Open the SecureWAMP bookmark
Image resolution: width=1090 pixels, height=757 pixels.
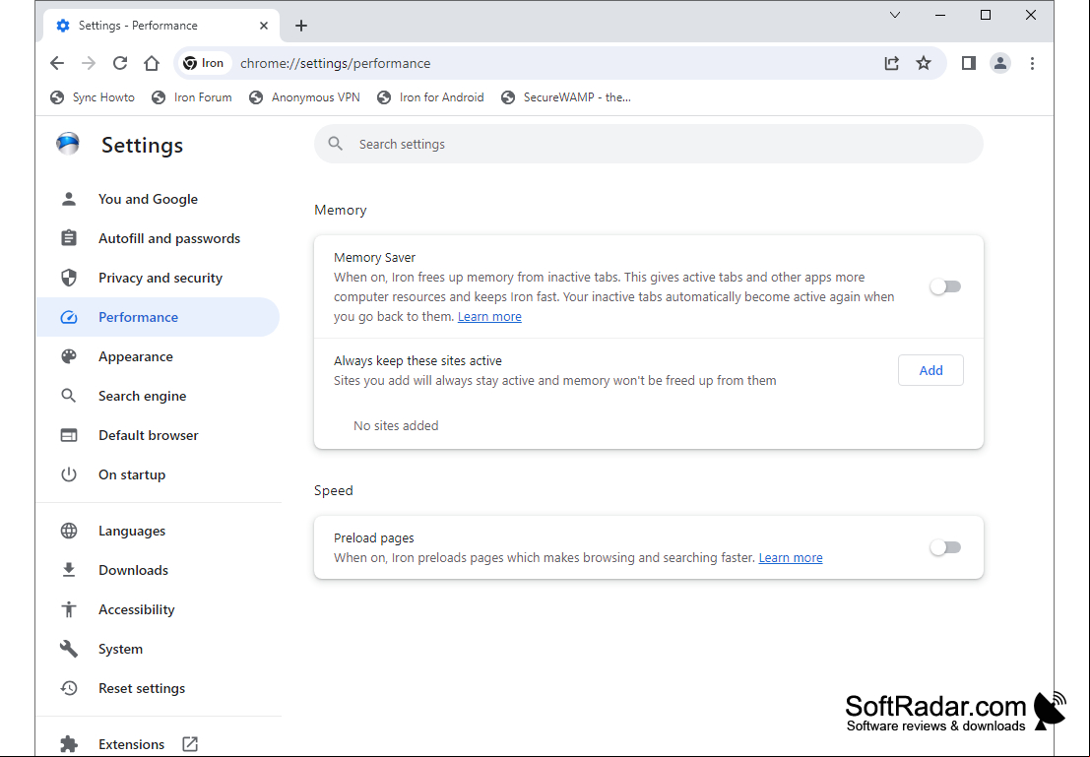tap(566, 97)
